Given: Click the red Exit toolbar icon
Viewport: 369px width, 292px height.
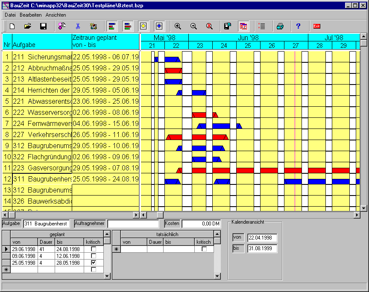Looking at the screenshot, I should (316, 26).
